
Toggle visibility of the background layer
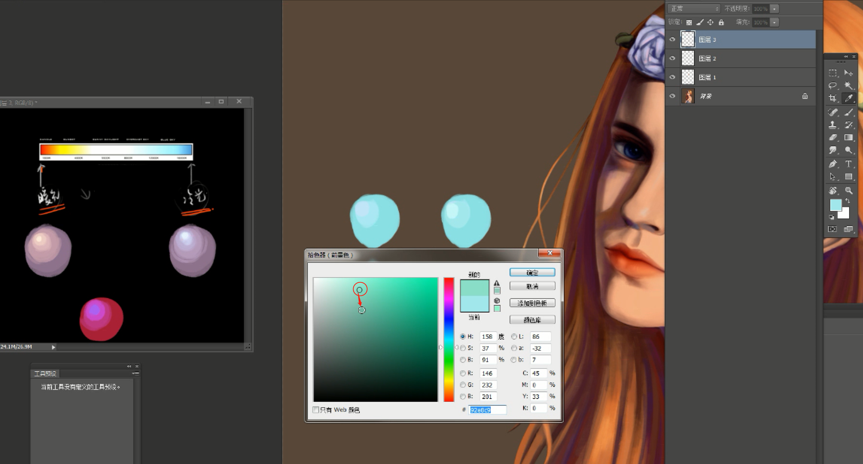[673, 96]
